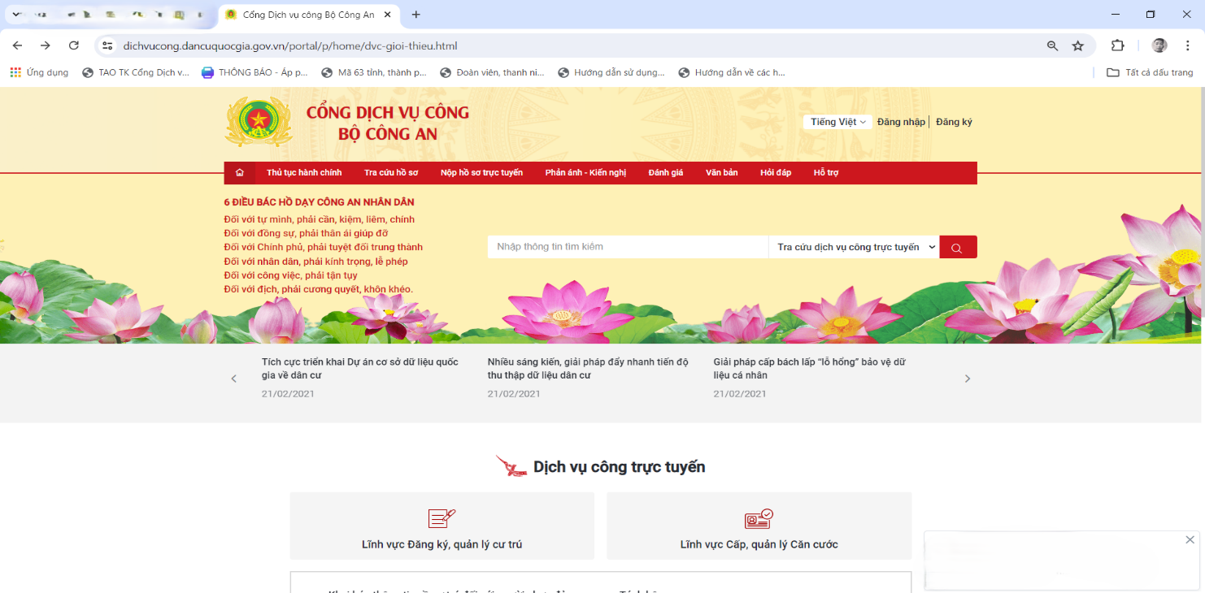This screenshot has width=1205, height=593.
Task: Open the Tiếng Việt language dropdown
Action: 837,122
